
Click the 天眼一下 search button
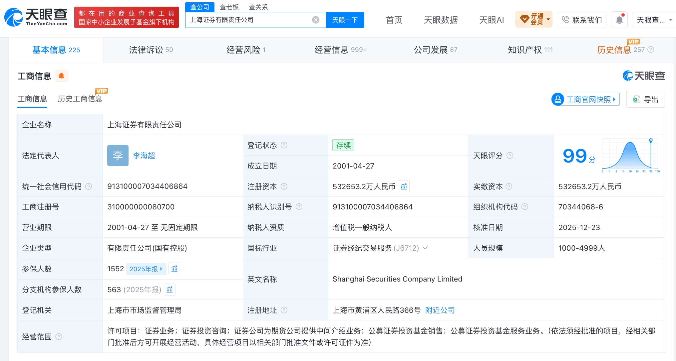345,20
